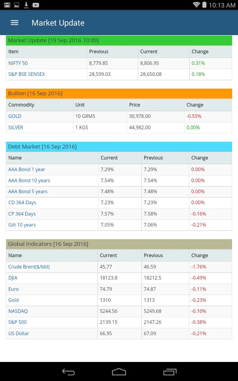The image size is (238, 381).
Task: Tap the Android back button
Action: point(68,372)
